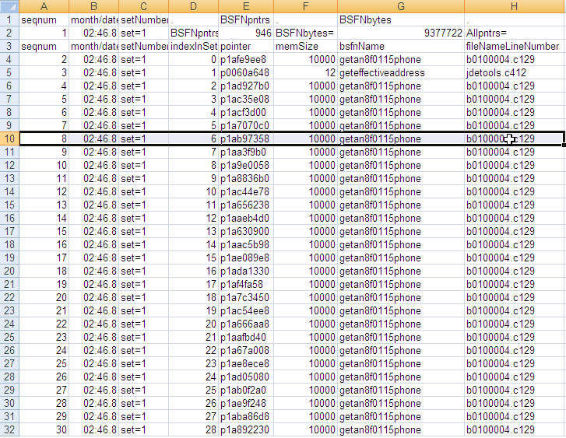
Task: Select column E header
Action: [246, 6]
